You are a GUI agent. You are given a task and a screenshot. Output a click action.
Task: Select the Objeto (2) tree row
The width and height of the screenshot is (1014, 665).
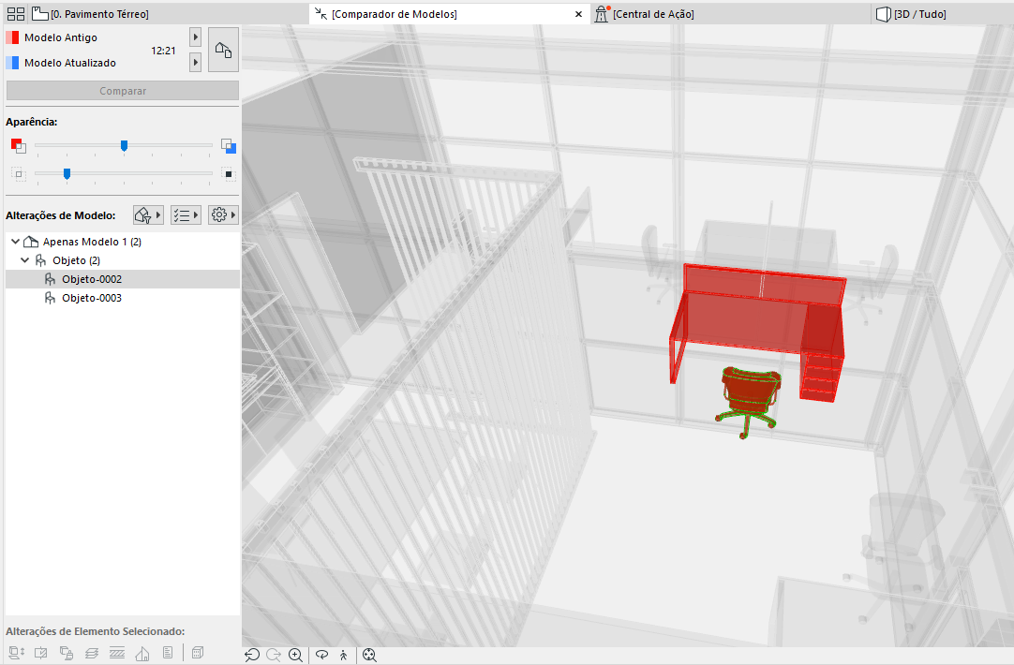click(122, 260)
